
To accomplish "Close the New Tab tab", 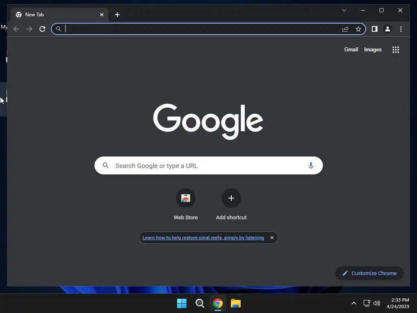I will (x=101, y=15).
